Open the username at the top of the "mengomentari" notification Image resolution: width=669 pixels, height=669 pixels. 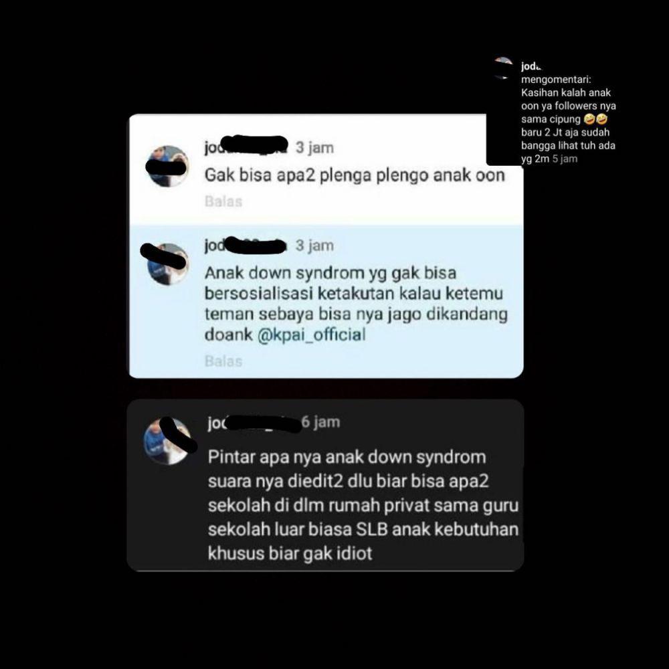coord(531,66)
